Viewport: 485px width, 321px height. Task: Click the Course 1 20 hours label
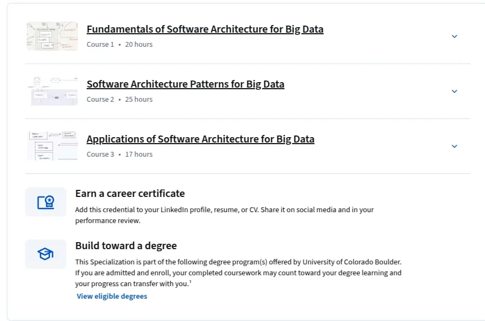point(119,45)
